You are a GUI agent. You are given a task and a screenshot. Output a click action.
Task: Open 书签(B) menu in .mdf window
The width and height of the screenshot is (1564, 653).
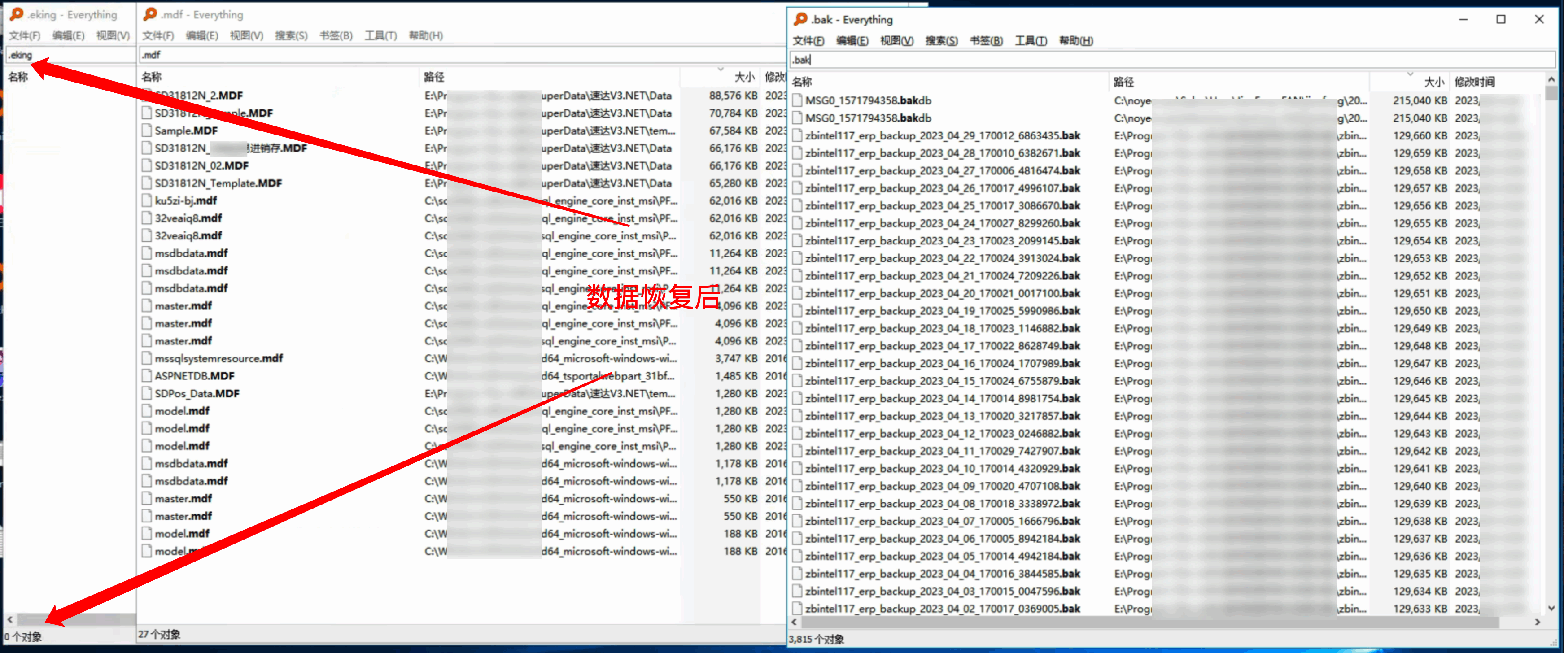pos(336,36)
